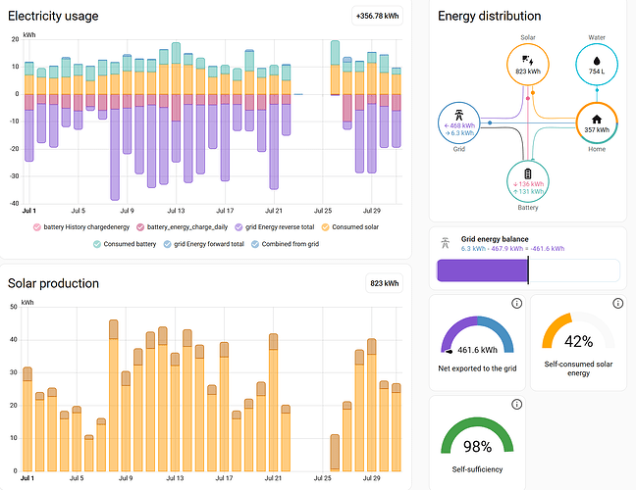636x490 pixels.
Task: Click the Self-sufficiency label
Action: pyautogui.click(x=477, y=469)
